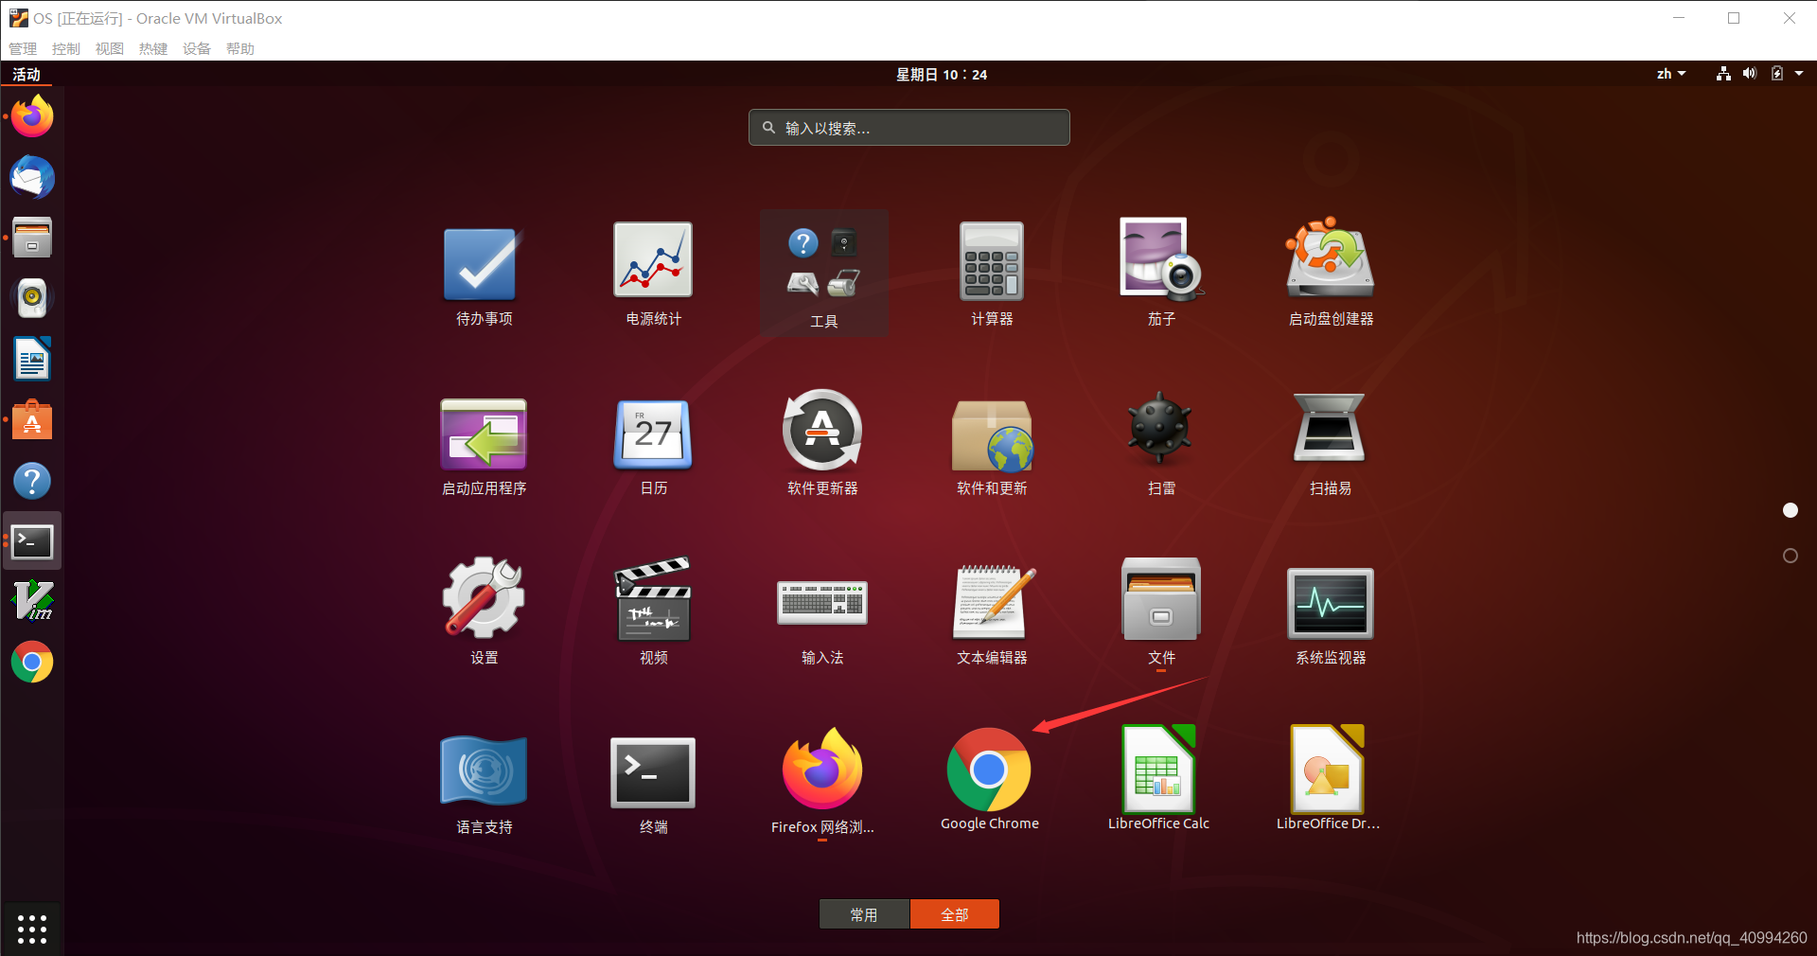
Task: Expand the system menu arrow
Action: tap(1799, 74)
